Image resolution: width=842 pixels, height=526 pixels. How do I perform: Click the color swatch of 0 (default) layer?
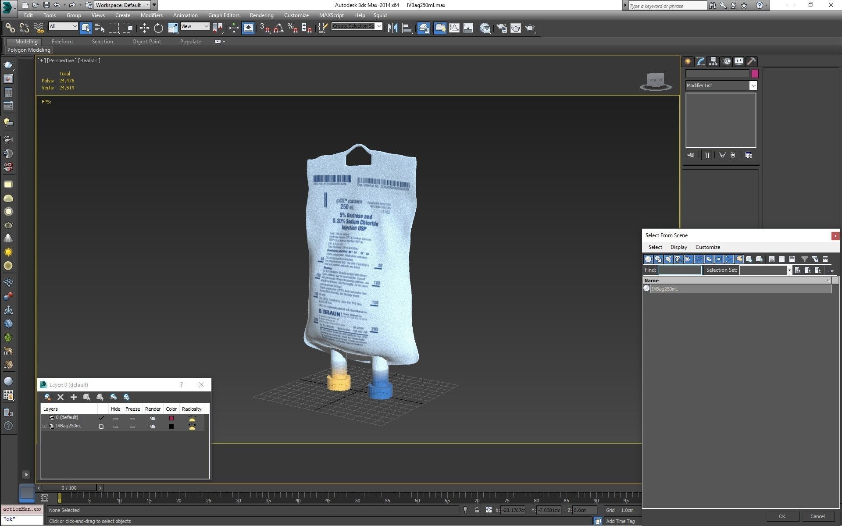pos(171,418)
